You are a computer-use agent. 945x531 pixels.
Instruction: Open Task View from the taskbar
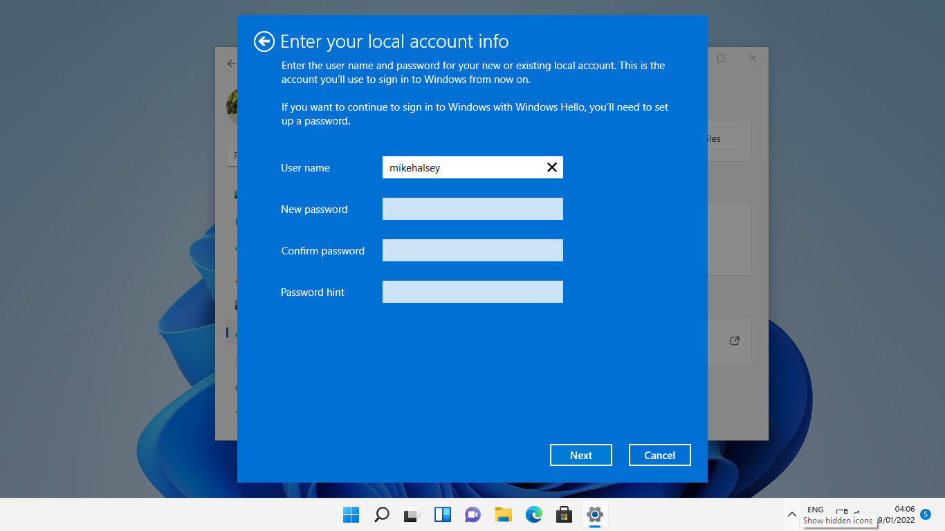click(412, 514)
